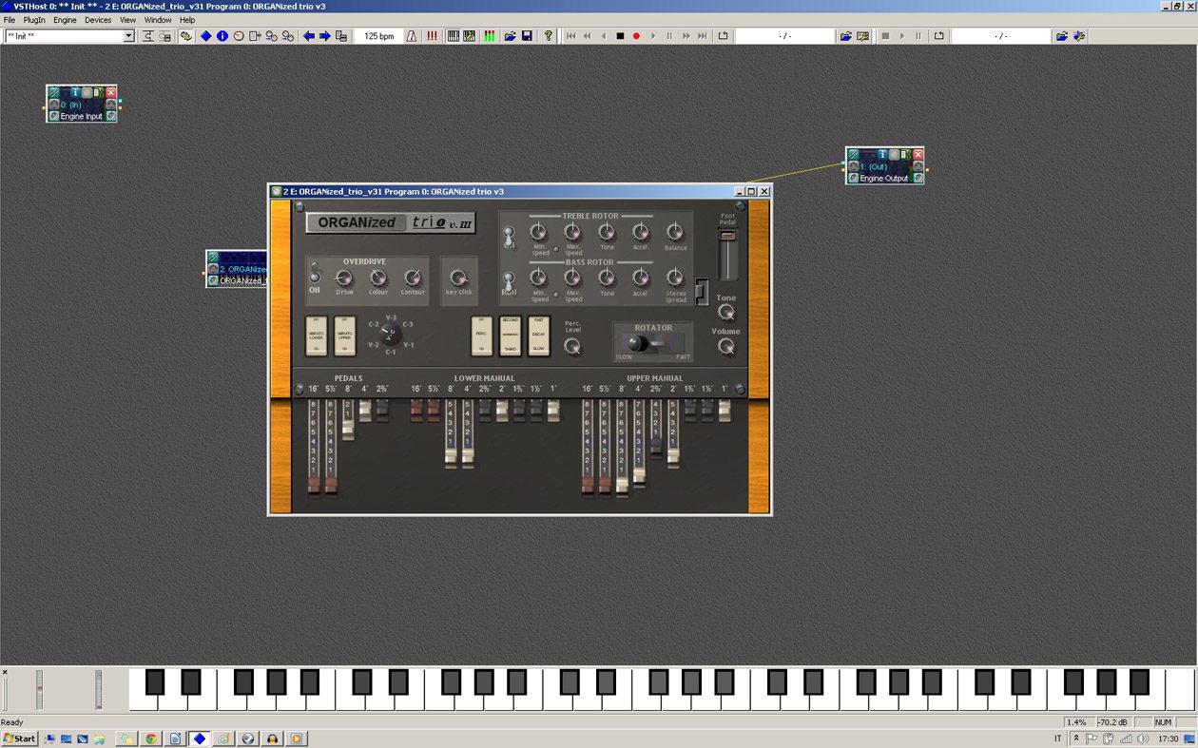Adjust the Overdrive Drive knob

tap(344, 278)
